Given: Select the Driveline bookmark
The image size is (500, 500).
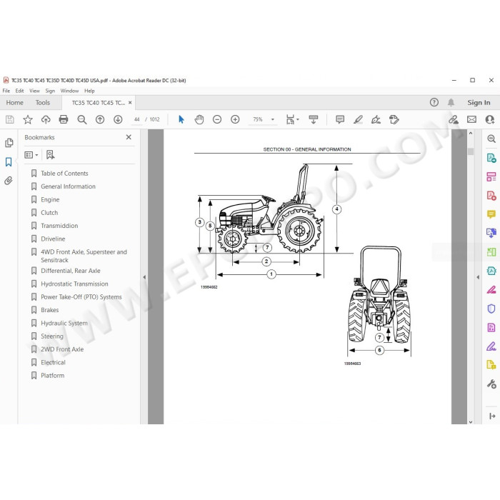Looking at the screenshot, I should pos(53,239).
